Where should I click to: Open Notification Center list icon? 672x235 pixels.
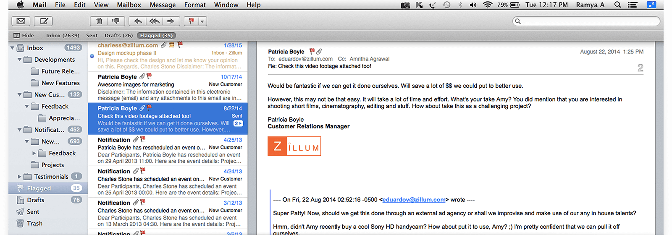point(633,5)
